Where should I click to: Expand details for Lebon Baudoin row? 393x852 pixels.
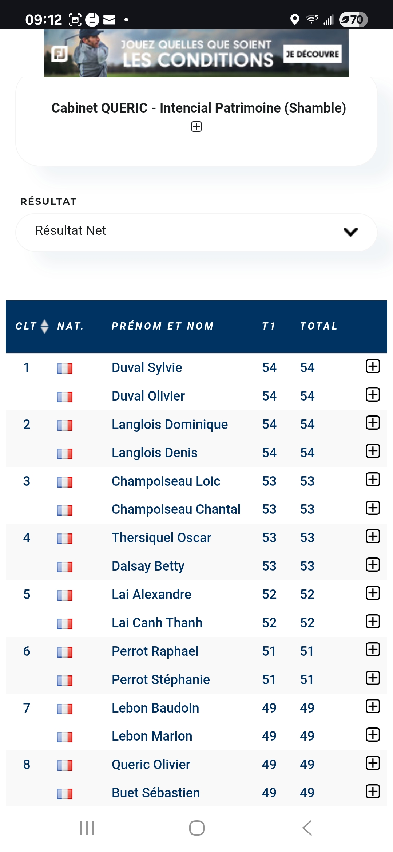click(x=373, y=707)
